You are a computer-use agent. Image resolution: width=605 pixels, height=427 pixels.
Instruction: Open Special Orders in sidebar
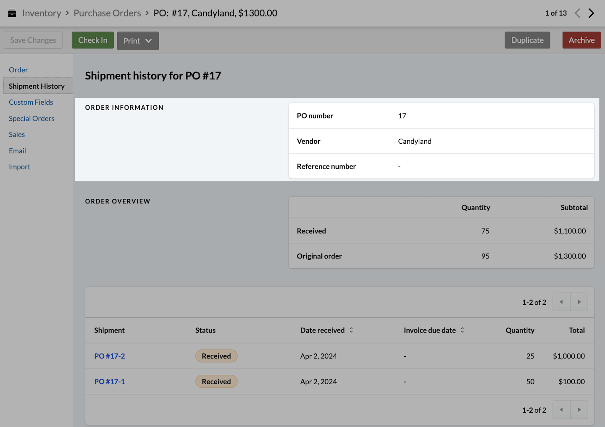pos(32,119)
